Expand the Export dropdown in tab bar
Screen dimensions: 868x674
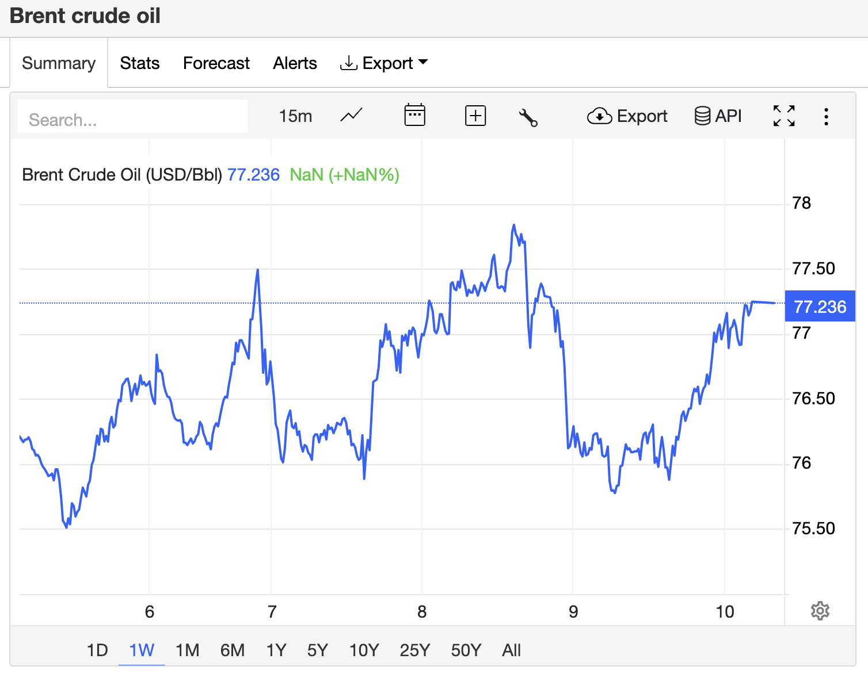(x=384, y=63)
